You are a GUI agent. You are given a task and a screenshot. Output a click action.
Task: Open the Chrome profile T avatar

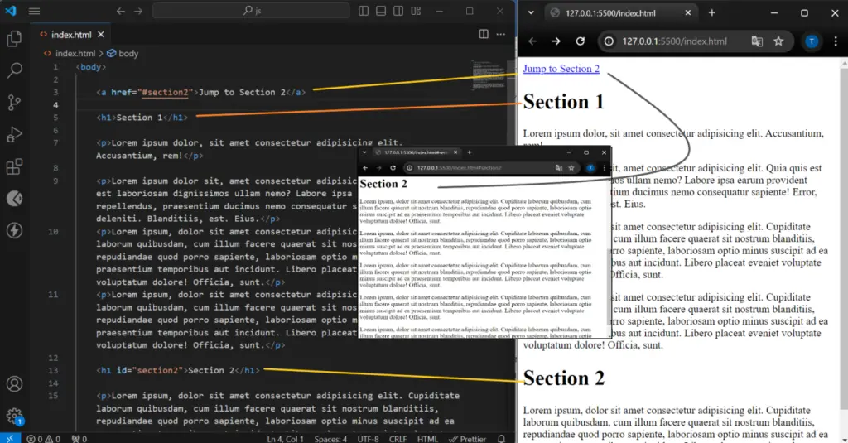click(812, 41)
